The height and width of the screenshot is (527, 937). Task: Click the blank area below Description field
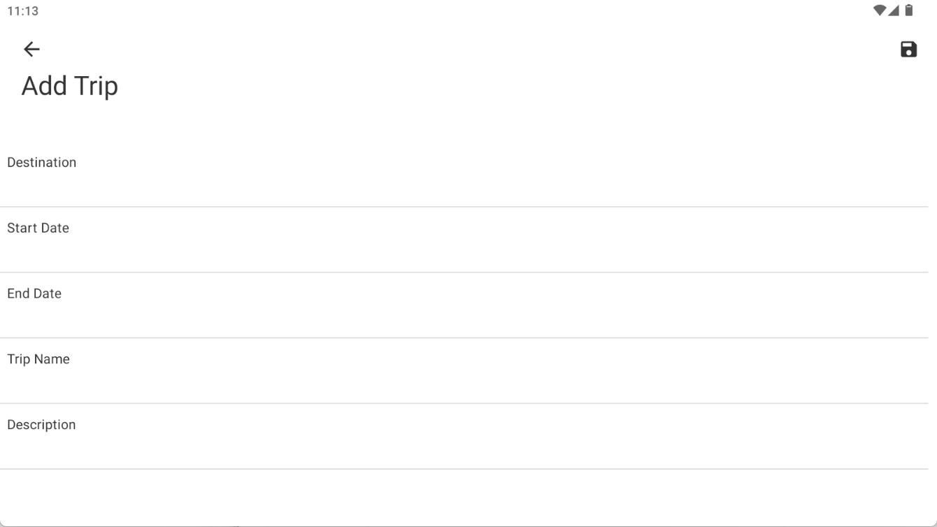(464, 497)
